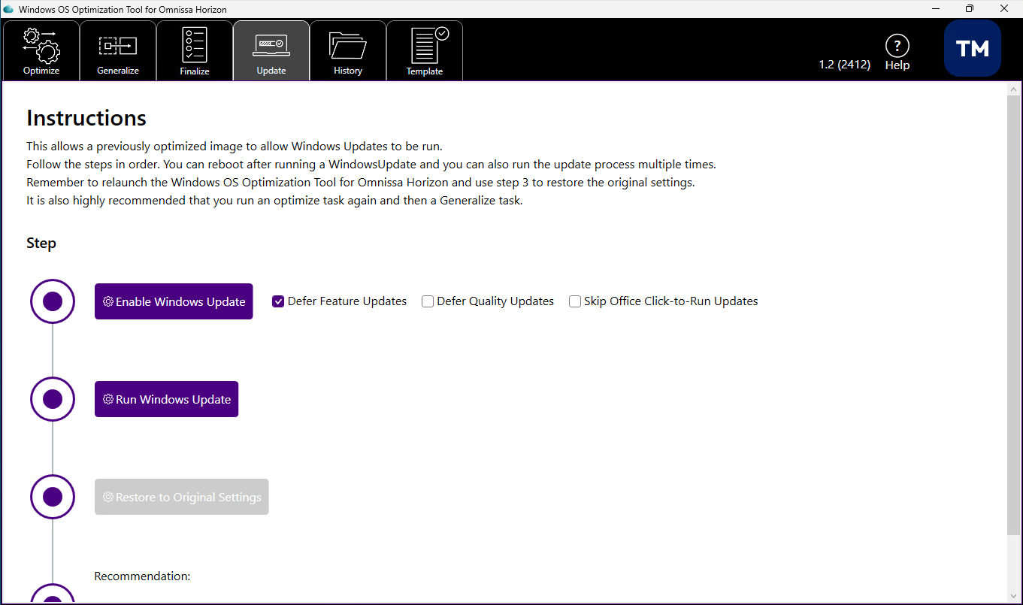Open the Template tab
This screenshot has height=605, width=1023.
coord(425,50)
